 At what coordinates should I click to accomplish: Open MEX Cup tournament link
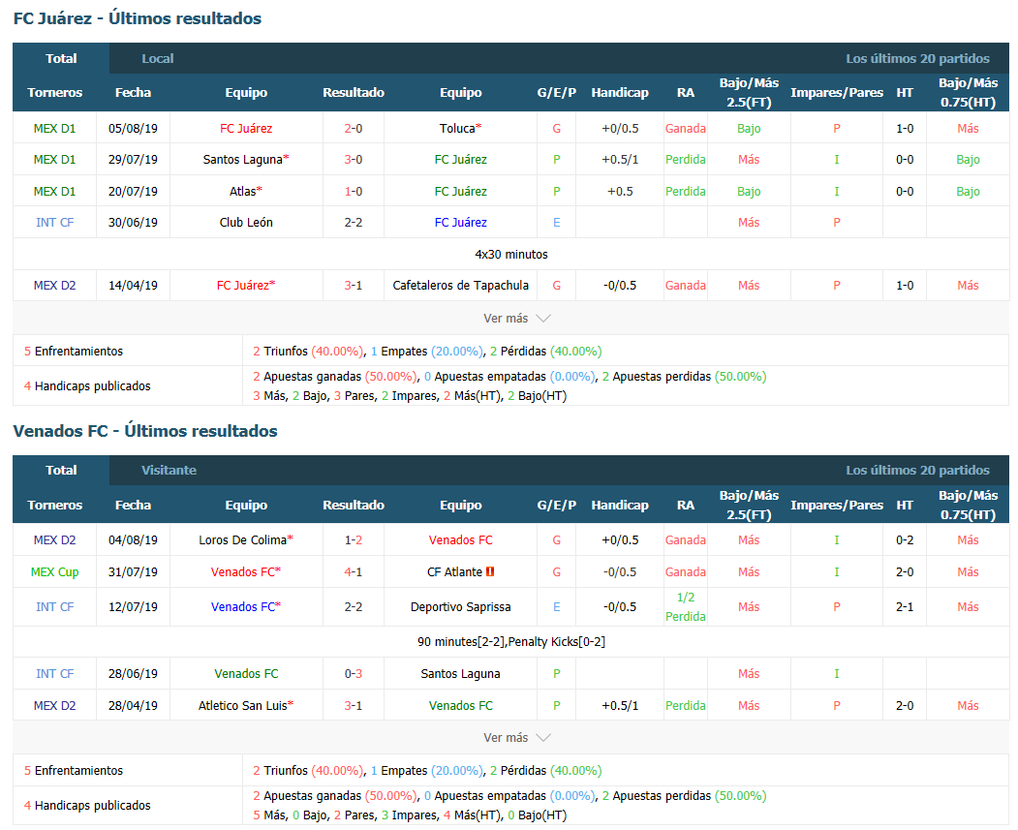[x=54, y=571]
